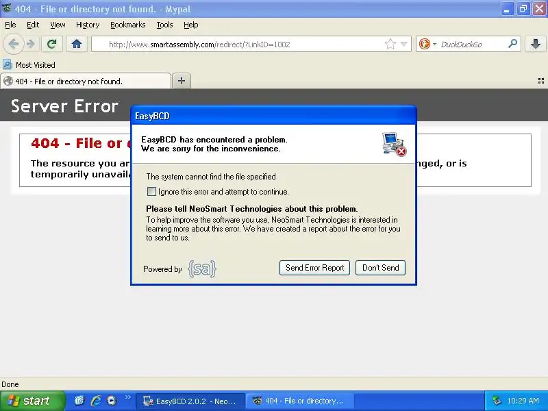Click the Send Error Report button
This screenshot has height=411, width=548.
click(314, 268)
